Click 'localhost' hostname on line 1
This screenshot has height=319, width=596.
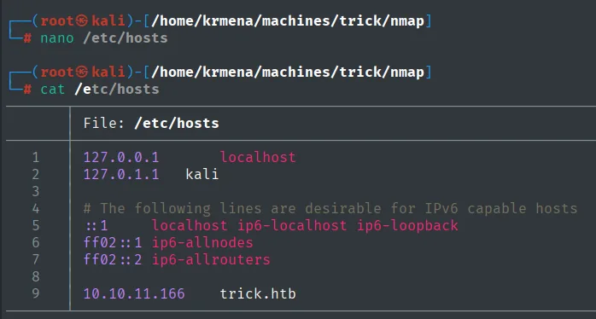(258, 157)
